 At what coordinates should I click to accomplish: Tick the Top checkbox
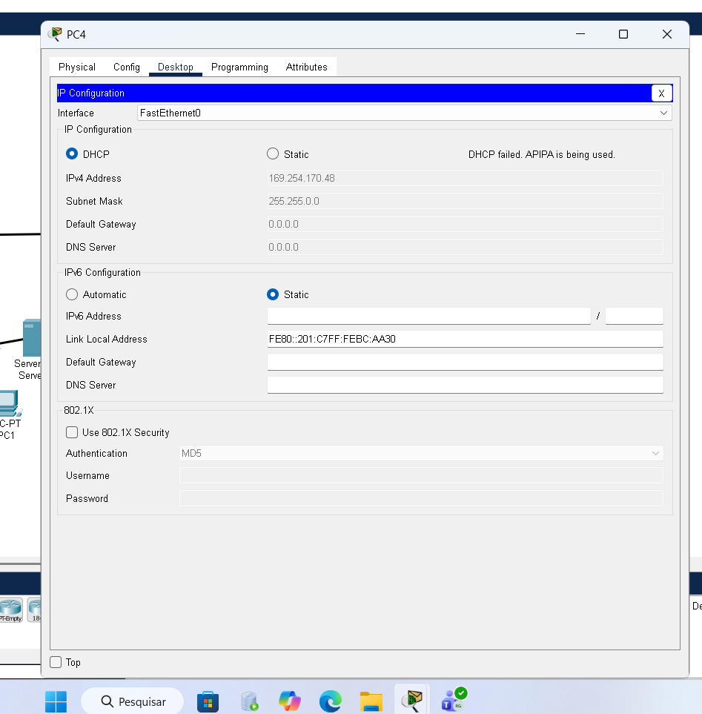tap(56, 662)
